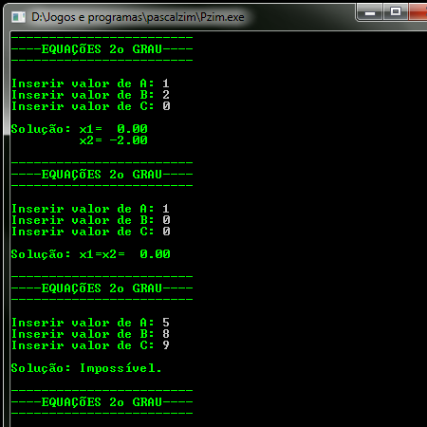Minimize the Pzim.exe console window
Image resolution: width=427 pixels, height=427 pixels.
click(x=370, y=12)
